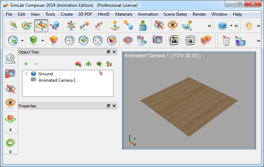Click the camera with orbit ring icon
The image size is (264, 167).
(x=128, y=40)
